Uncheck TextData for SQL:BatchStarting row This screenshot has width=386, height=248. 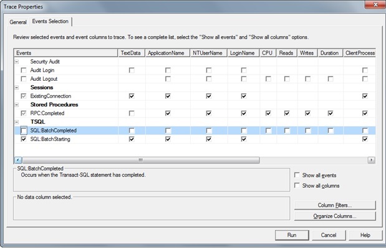coord(132,139)
